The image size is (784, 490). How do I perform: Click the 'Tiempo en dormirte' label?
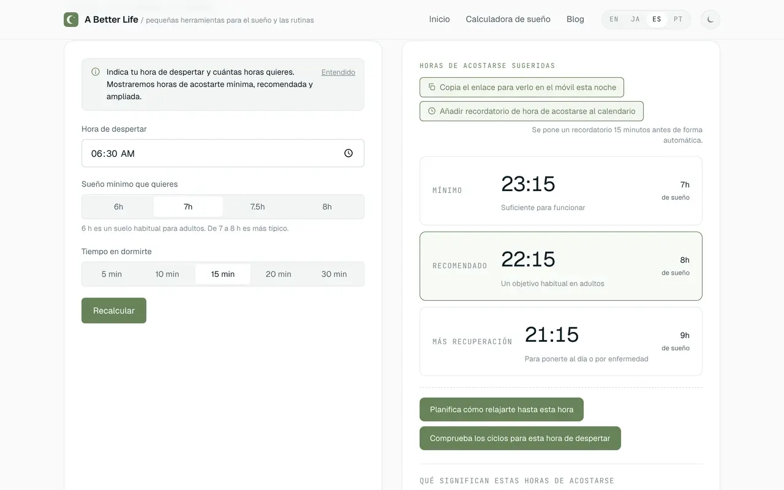click(x=116, y=251)
